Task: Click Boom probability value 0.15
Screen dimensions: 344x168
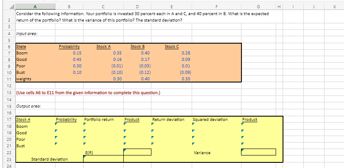Action: pyautogui.click(x=77, y=53)
